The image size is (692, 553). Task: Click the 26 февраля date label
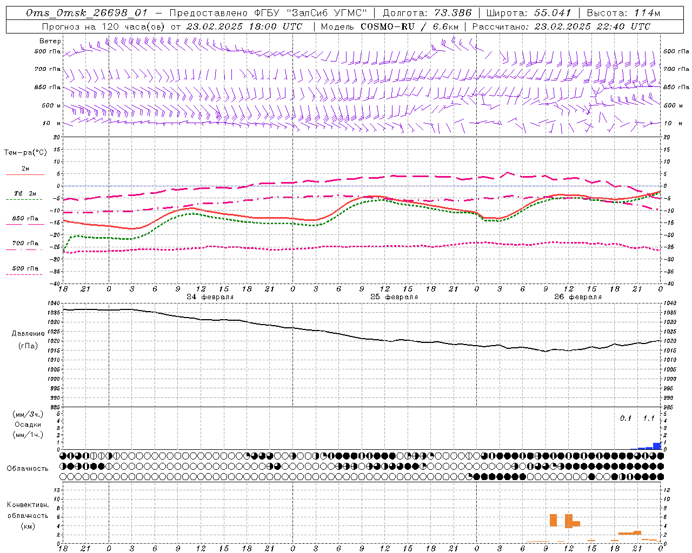click(x=578, y=297)
